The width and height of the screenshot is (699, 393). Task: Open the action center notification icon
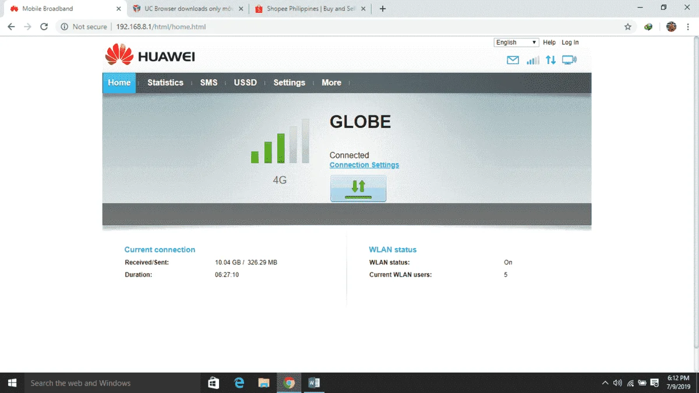(x=655, y=383)
